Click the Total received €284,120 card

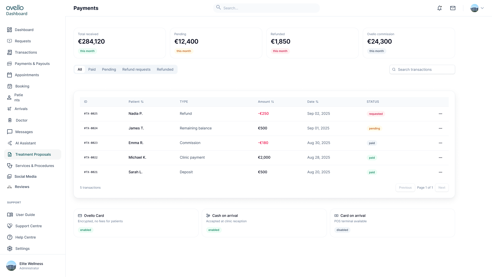[x=120, y=43]
